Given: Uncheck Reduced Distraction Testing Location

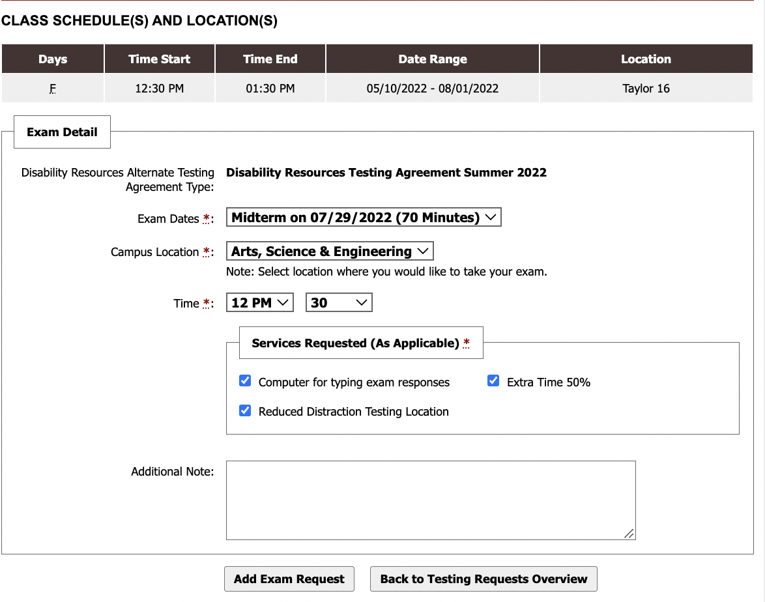Looking at the screenshot, I should pyautogui.click(x=245, y=410).
